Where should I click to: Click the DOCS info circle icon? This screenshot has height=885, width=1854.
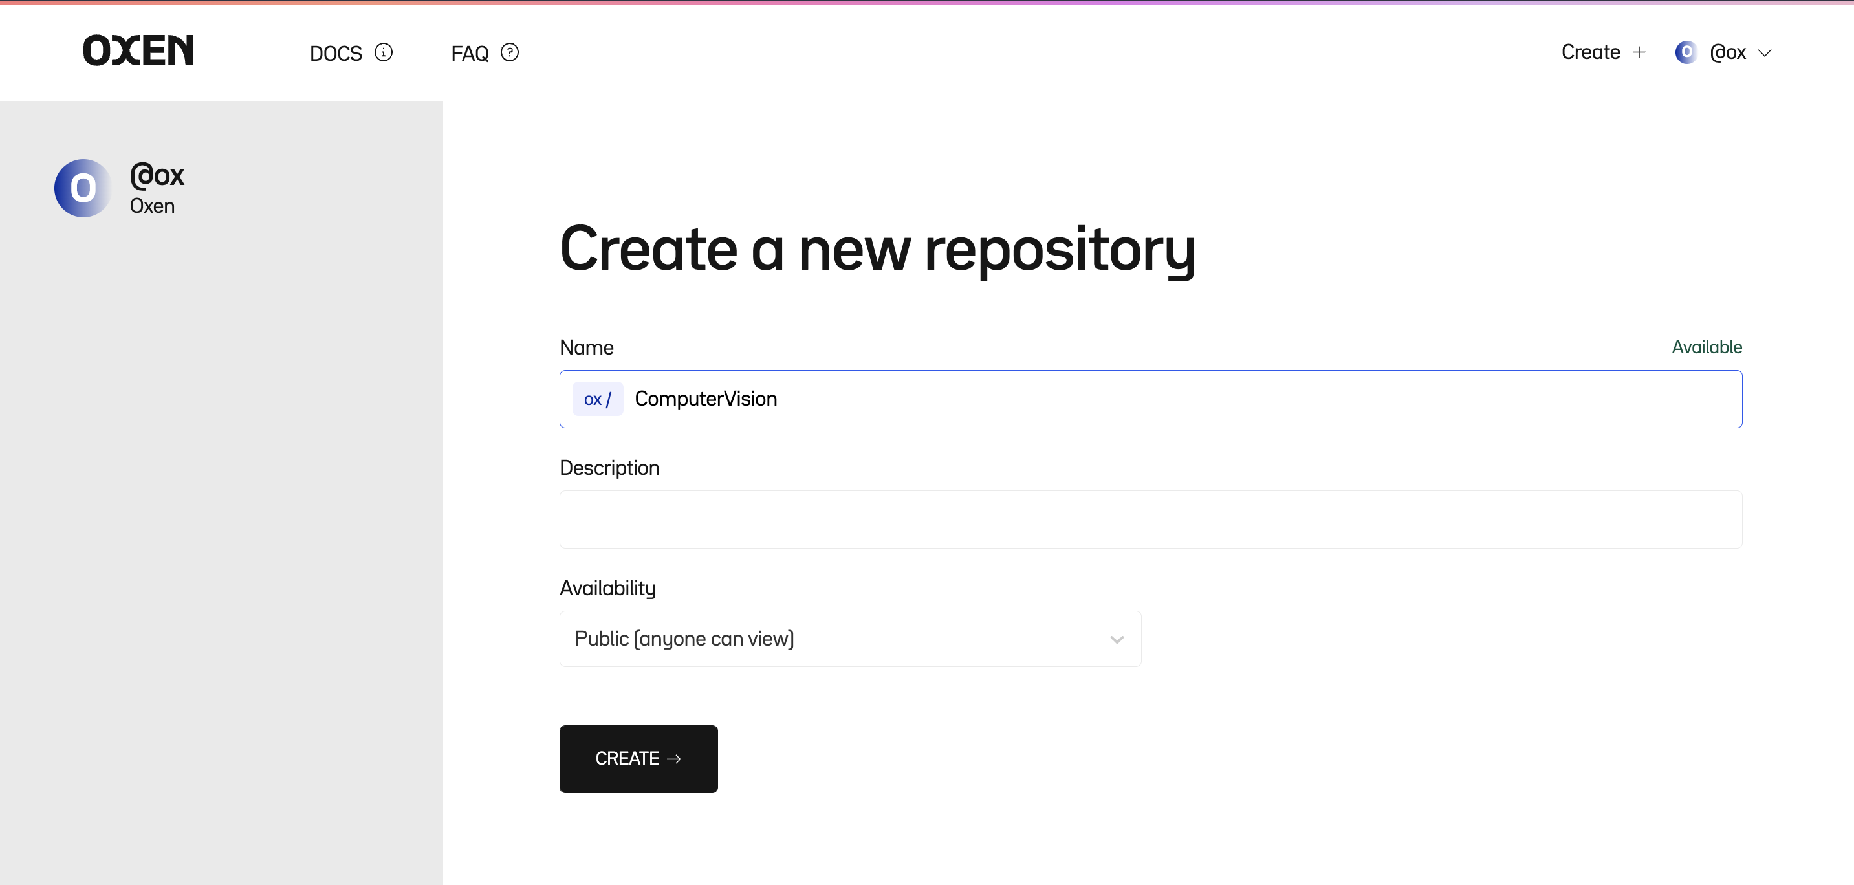coord(384,52)
